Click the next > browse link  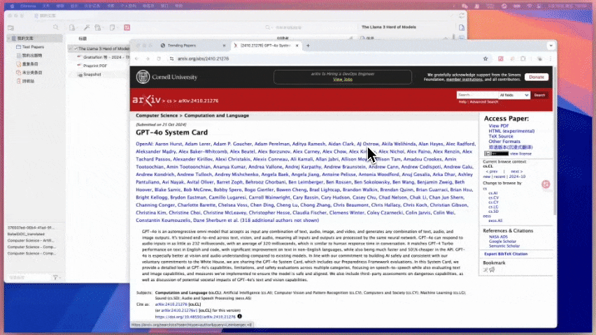tap(516, 172)
